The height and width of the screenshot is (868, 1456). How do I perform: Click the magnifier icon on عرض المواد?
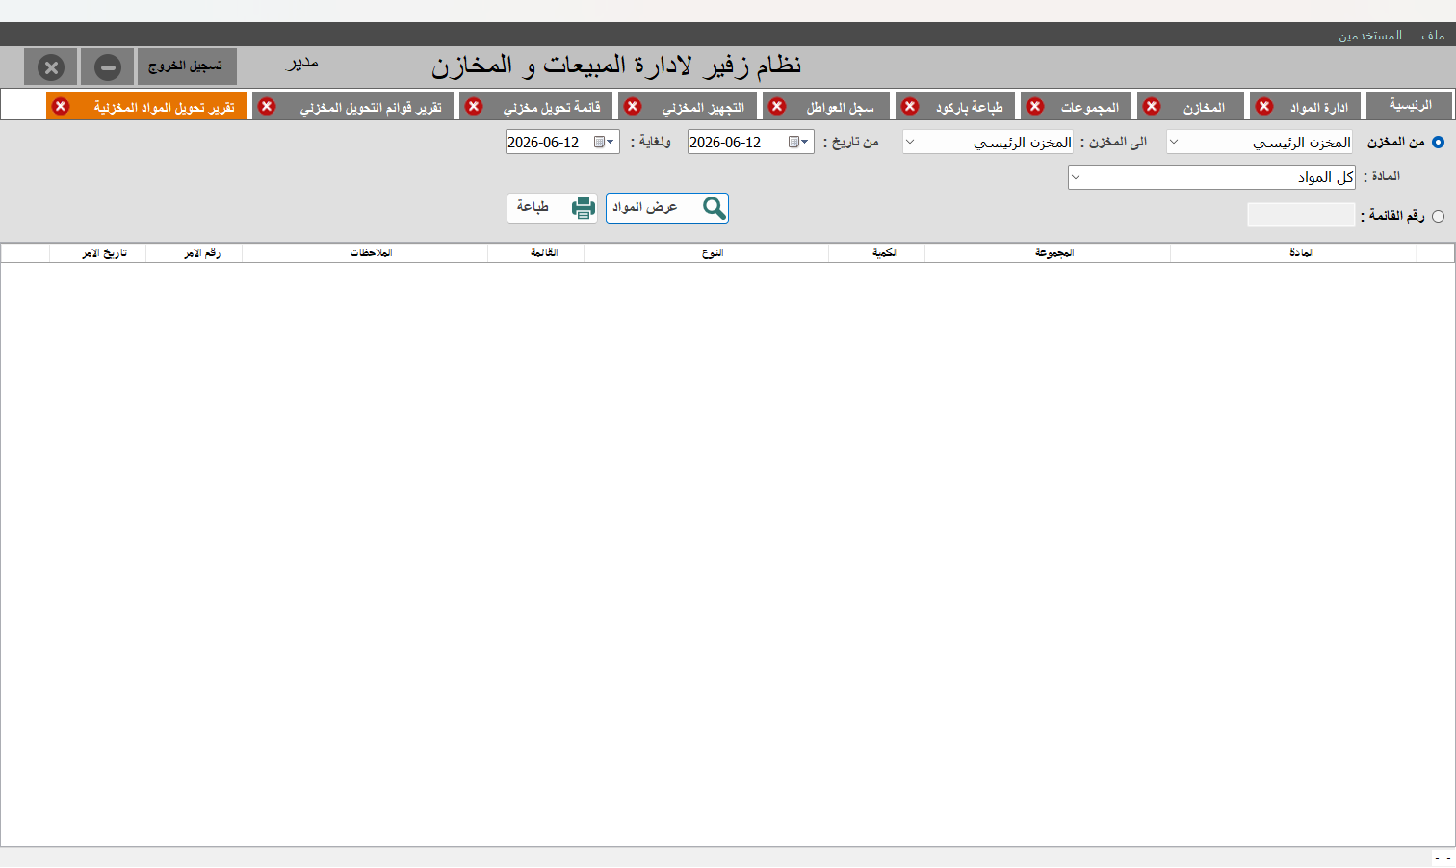pos(714,208)
